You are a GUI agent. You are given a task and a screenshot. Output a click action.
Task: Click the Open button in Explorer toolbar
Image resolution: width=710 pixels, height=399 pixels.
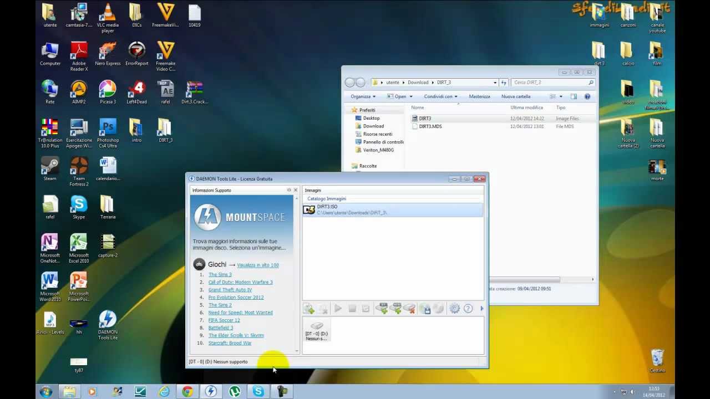(397, 96)
